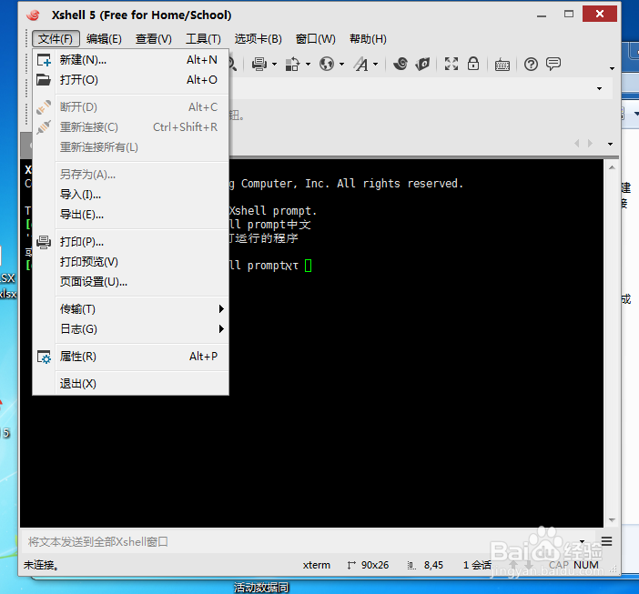Image resolution: width=639 pixels, height=594 pixels.
Task: Click the printer icon beside 打印(P)
Action: tap(44, 242)
